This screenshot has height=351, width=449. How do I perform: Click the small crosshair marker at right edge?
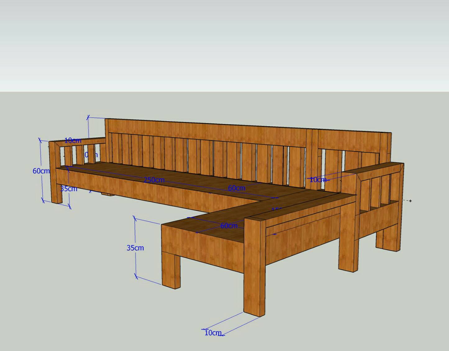click(x=410, y=201)
